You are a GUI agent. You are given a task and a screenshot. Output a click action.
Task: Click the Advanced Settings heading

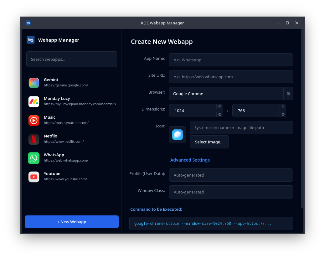point(190,160)
